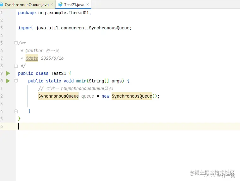This screenshot has height=181, width=240.
Task: Click the String type in main parameters
Action: (x=96, y=81)
